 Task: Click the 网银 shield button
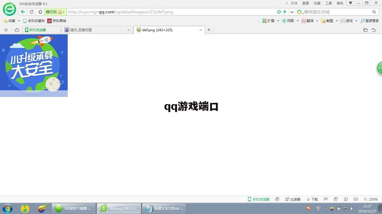pos(288,21)
